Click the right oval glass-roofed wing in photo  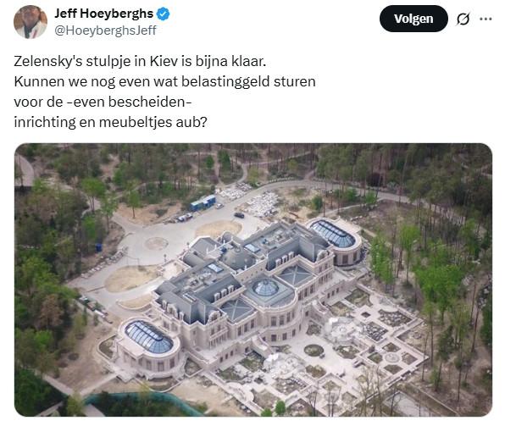(333, 234)
